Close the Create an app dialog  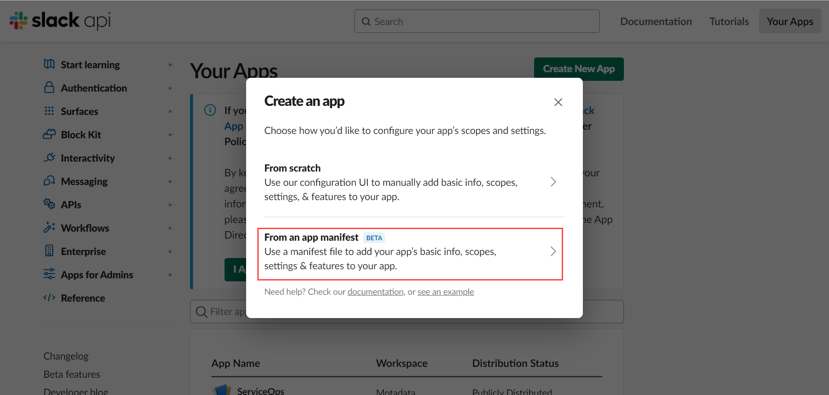click(x=558, y=102)
